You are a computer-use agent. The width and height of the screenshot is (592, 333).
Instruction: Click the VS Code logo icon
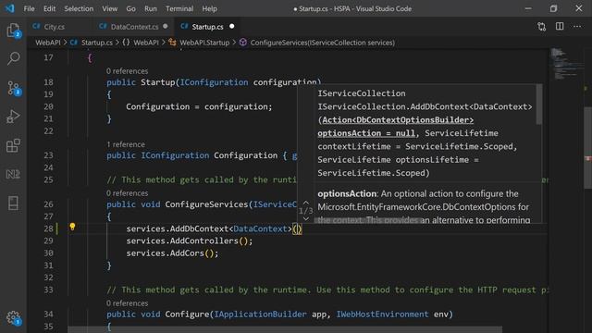click(9, 8)
